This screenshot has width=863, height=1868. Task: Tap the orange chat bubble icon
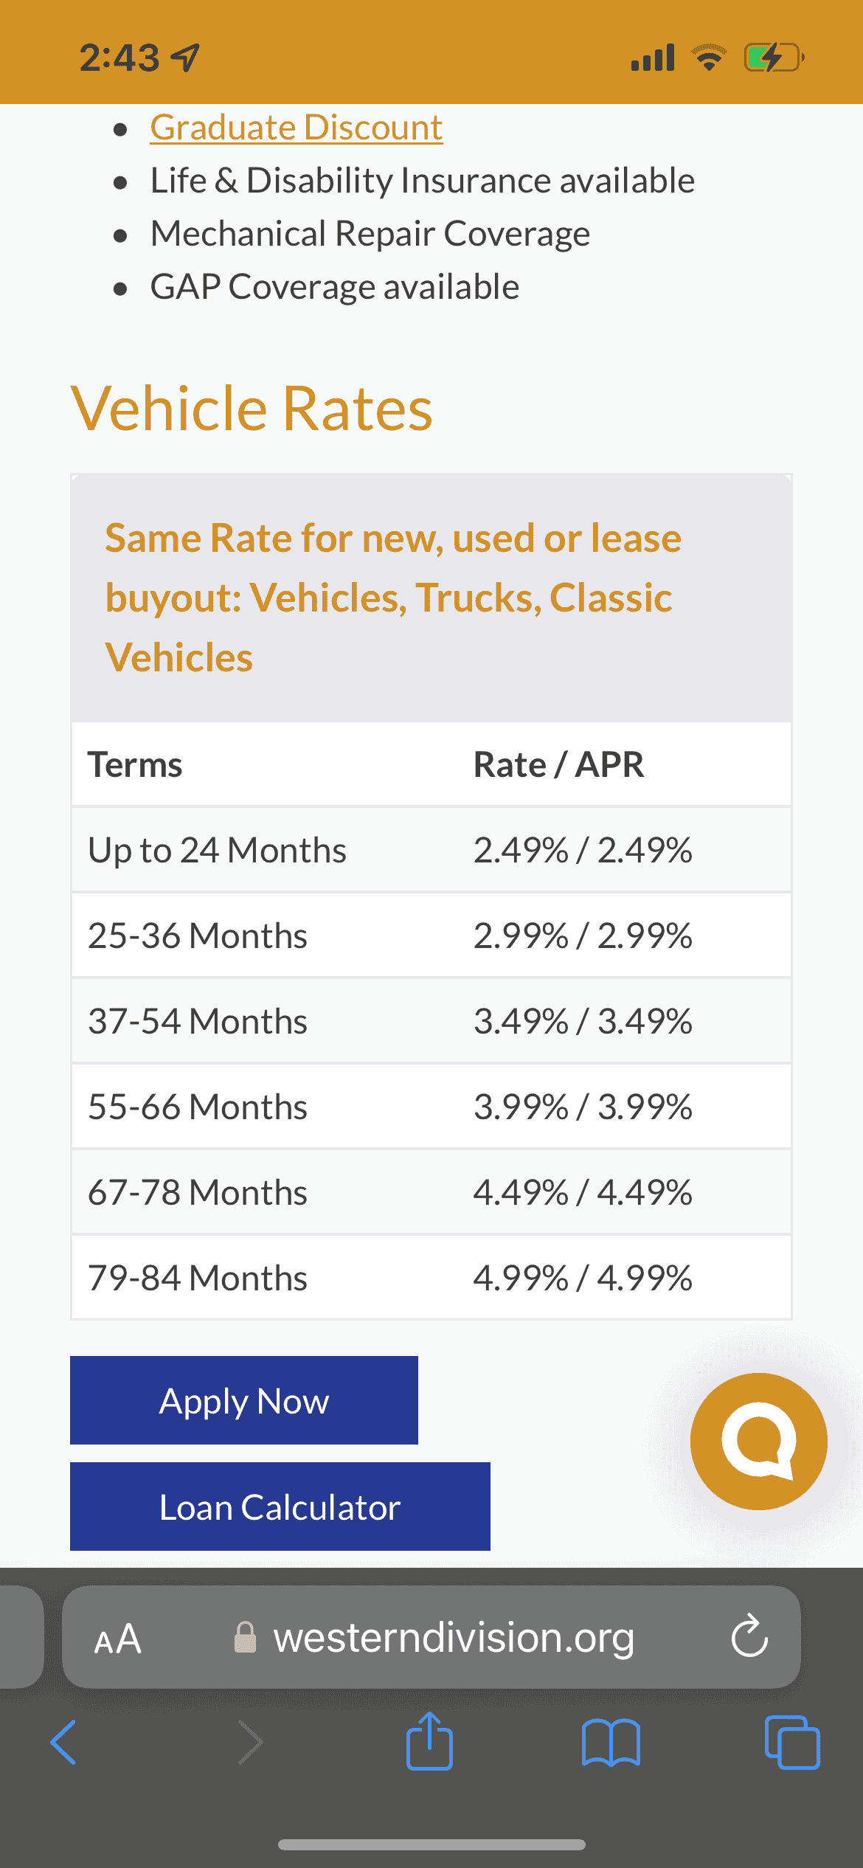click(x=758, y=1441)
